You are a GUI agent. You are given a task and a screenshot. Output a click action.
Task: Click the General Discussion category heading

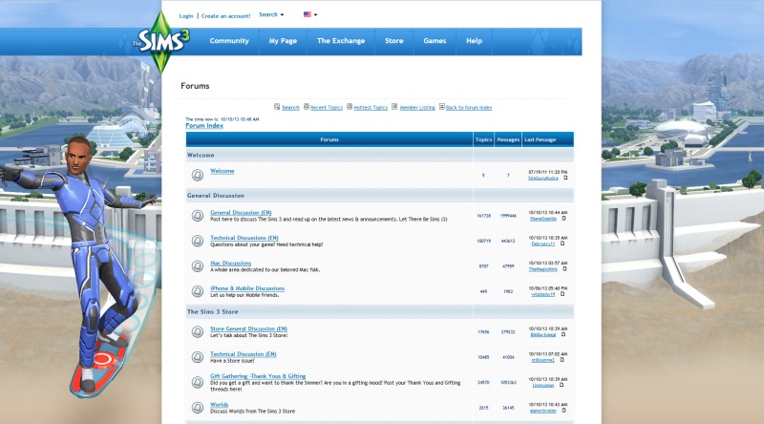point(216,196)
